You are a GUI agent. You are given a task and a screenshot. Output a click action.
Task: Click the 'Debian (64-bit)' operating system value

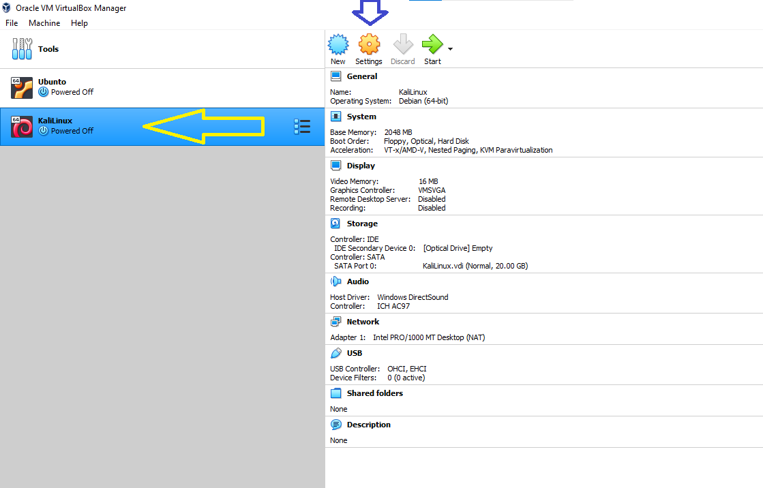[423, 101]
